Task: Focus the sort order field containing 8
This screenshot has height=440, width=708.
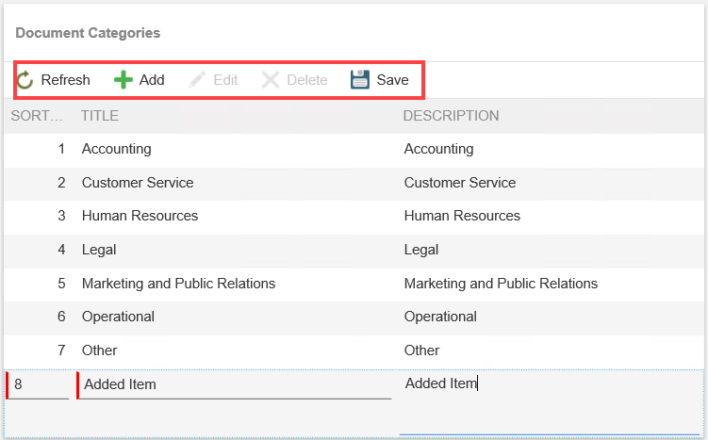Action: [x=40, y=384]
